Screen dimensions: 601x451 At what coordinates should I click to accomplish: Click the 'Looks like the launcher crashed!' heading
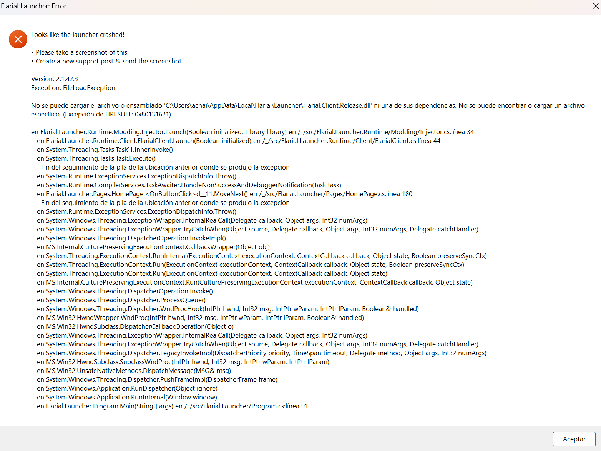pos(78,35)
